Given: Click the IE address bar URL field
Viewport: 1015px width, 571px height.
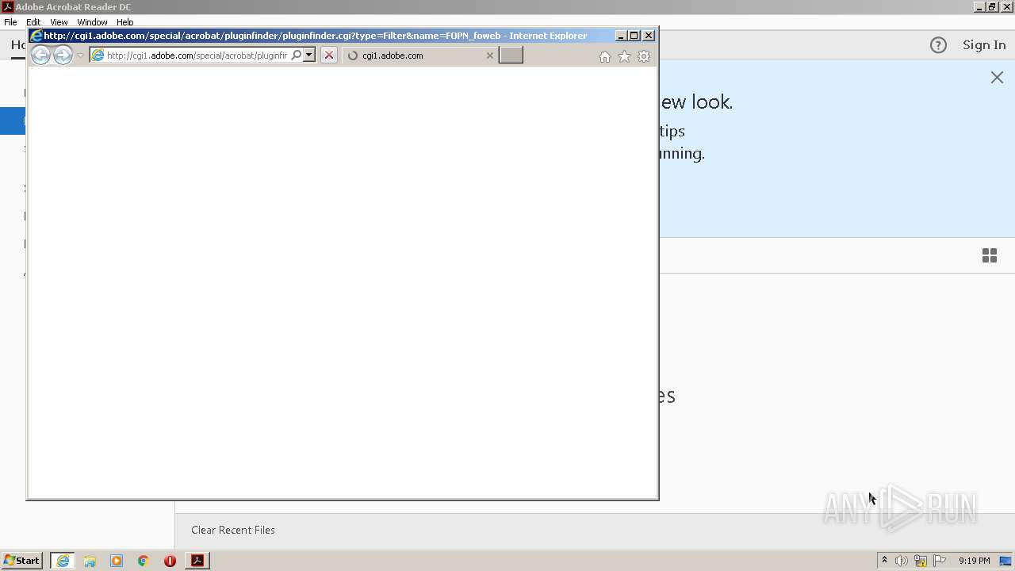Looking at the screenshot, I should point(197,56).
